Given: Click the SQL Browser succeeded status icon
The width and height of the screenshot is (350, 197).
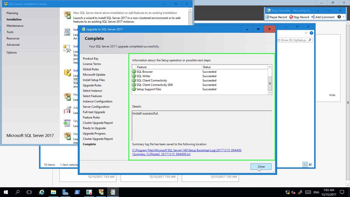Looking at the screenshot, I should click(x=134, y=72).
